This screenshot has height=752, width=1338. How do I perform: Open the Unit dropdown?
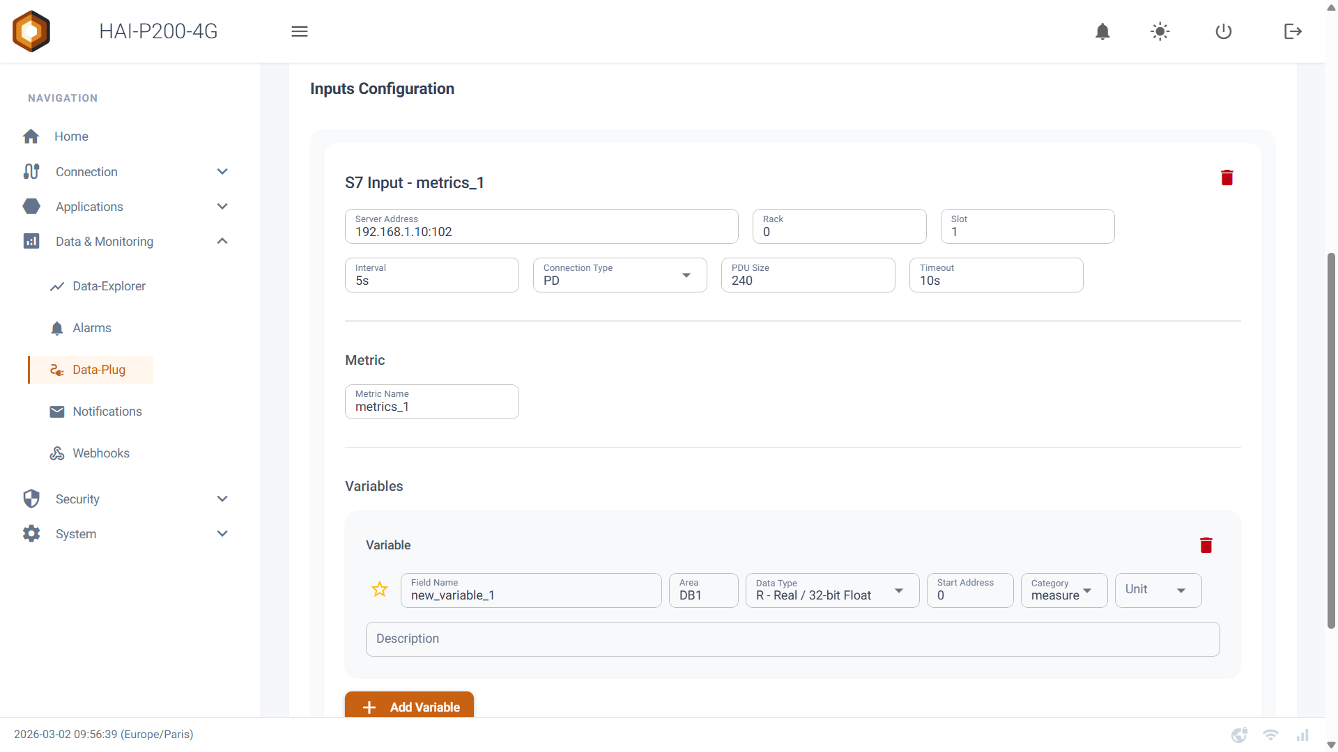1158,590
